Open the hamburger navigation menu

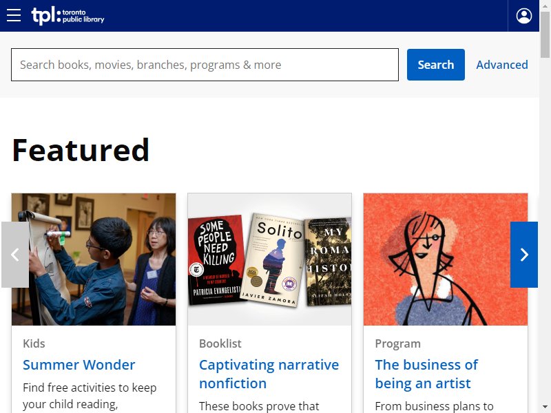click(x=14, y=15)
